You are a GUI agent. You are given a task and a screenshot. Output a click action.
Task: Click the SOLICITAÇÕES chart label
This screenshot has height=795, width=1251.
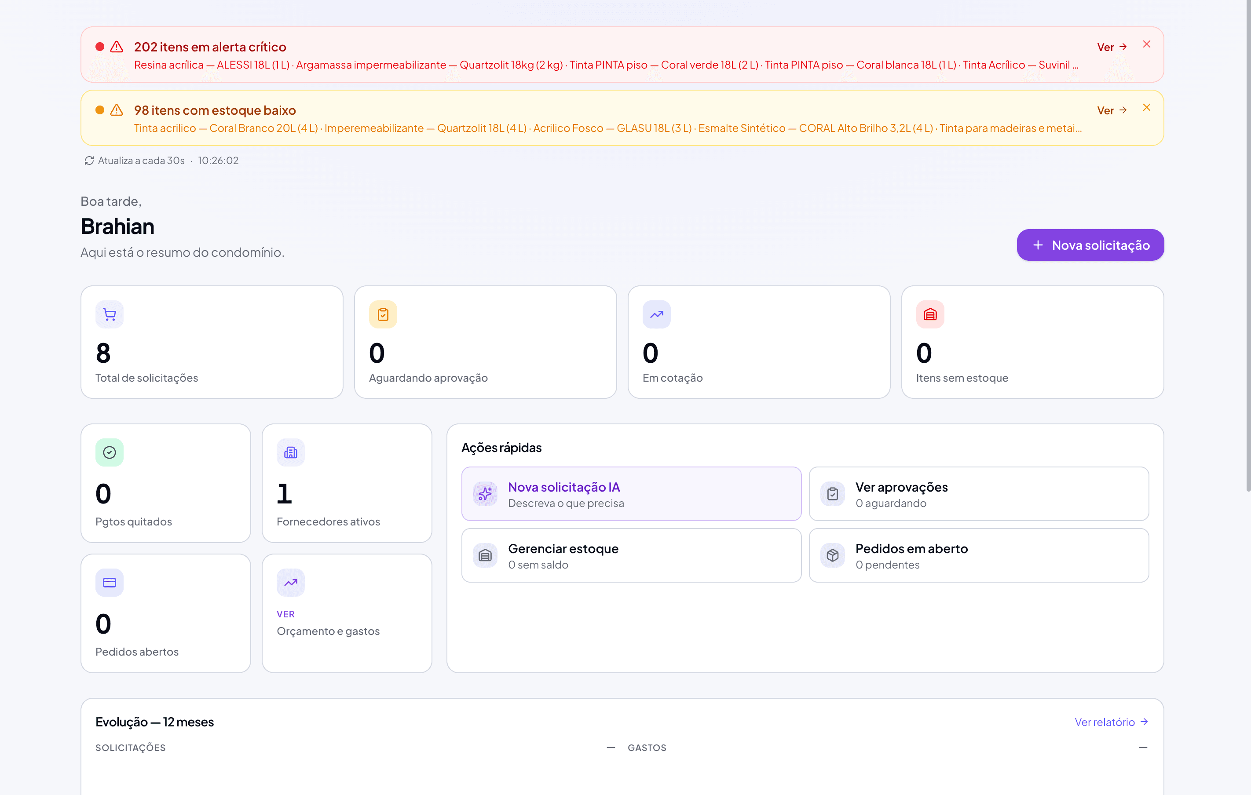coord(130,748)
